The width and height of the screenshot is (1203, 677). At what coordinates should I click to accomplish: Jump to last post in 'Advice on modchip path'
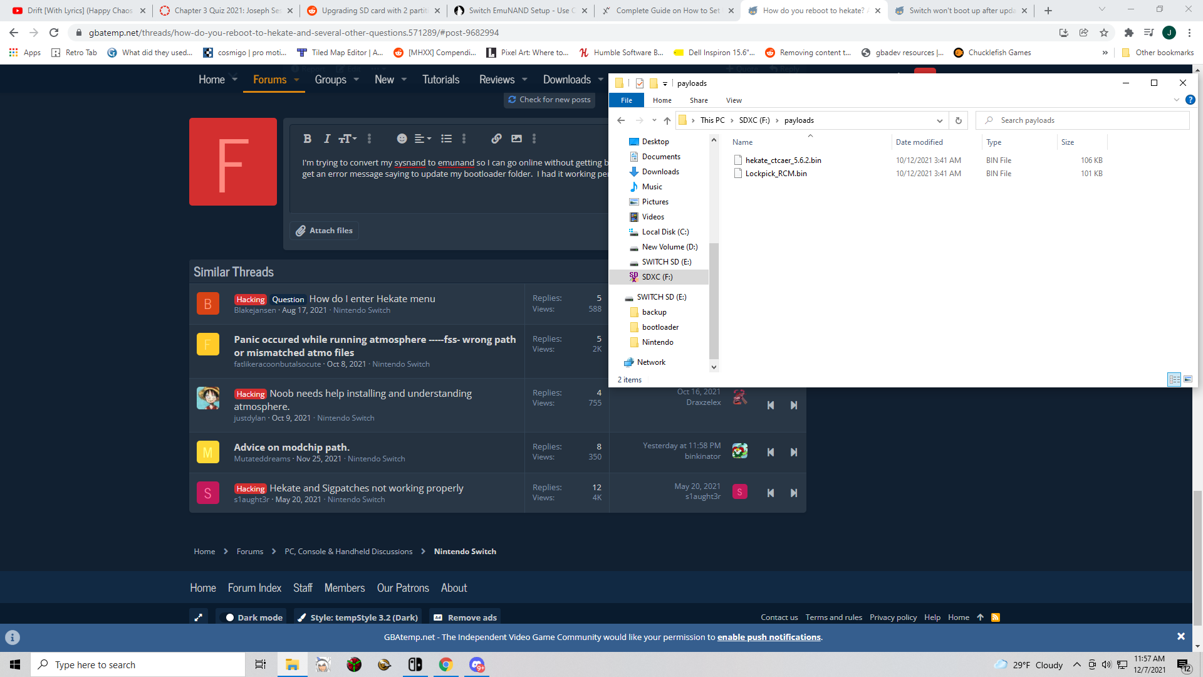794,452
